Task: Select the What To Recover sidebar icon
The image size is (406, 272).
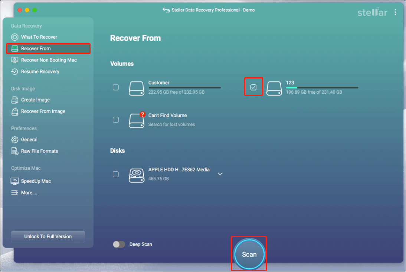Action: tap(15, 37)
